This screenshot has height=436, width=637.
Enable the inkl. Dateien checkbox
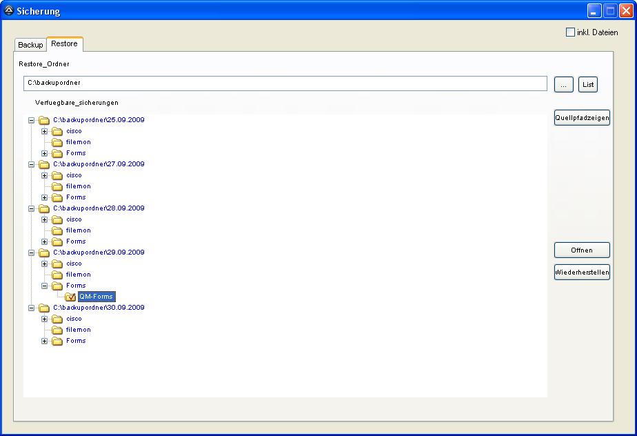pos(570,32)
